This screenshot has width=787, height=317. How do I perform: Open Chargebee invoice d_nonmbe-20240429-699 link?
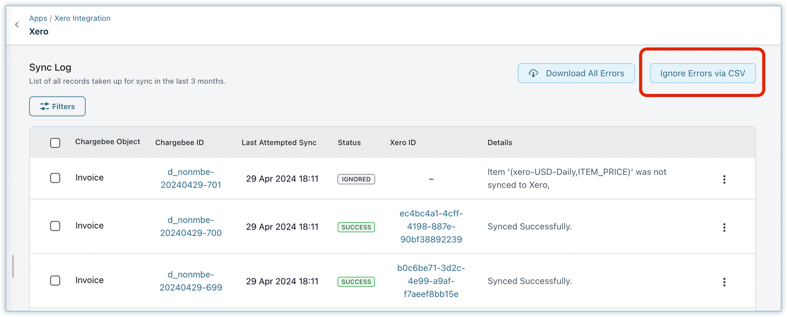pyautogui.click(x=191, y=281)
